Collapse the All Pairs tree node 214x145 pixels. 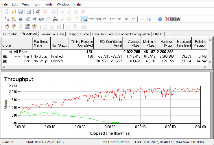pos(10,52)
